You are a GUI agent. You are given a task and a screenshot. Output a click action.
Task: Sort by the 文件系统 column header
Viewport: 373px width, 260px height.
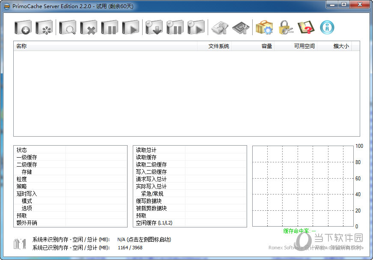(x=214, y=46)
